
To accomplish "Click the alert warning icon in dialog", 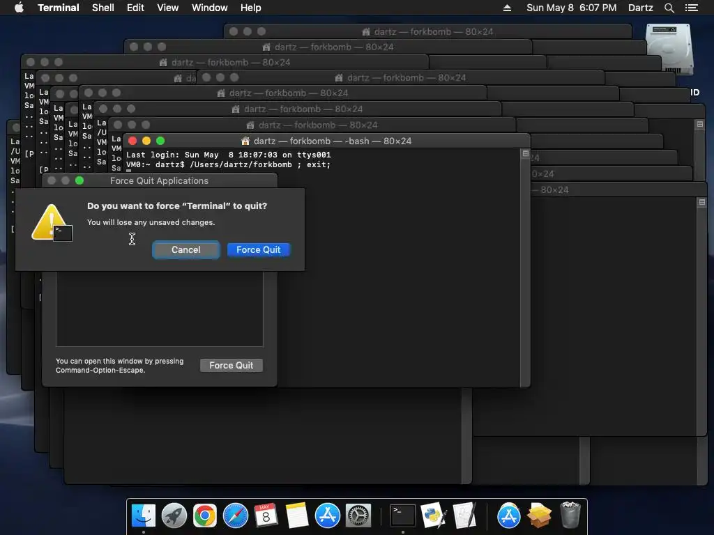I will pyautogui.click(x=52, y=223).
